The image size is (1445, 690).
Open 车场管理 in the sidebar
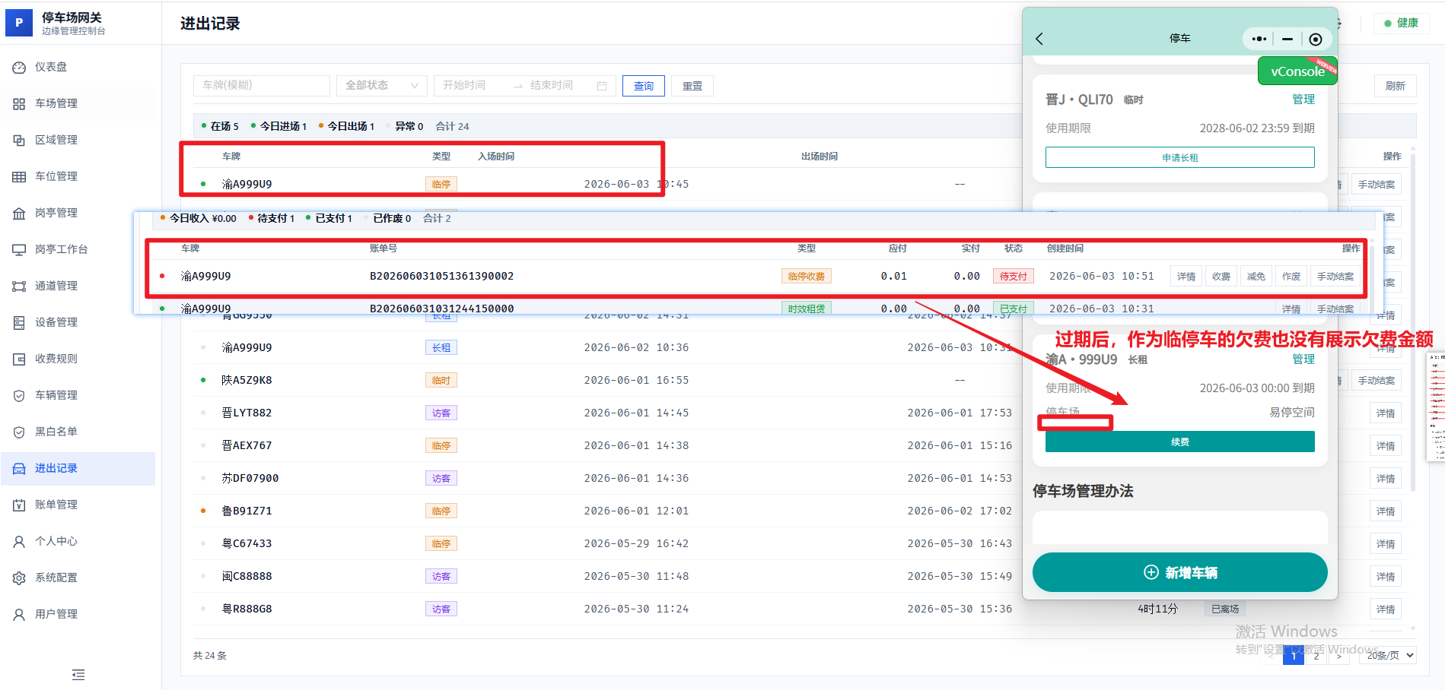click(x=56, y=103)
